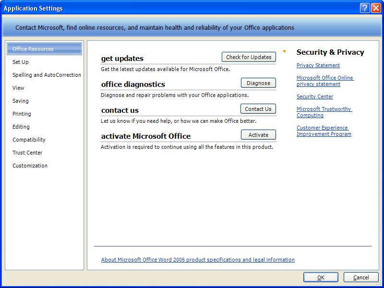
Task: Open Editing options
Action: tap(21, 127)
